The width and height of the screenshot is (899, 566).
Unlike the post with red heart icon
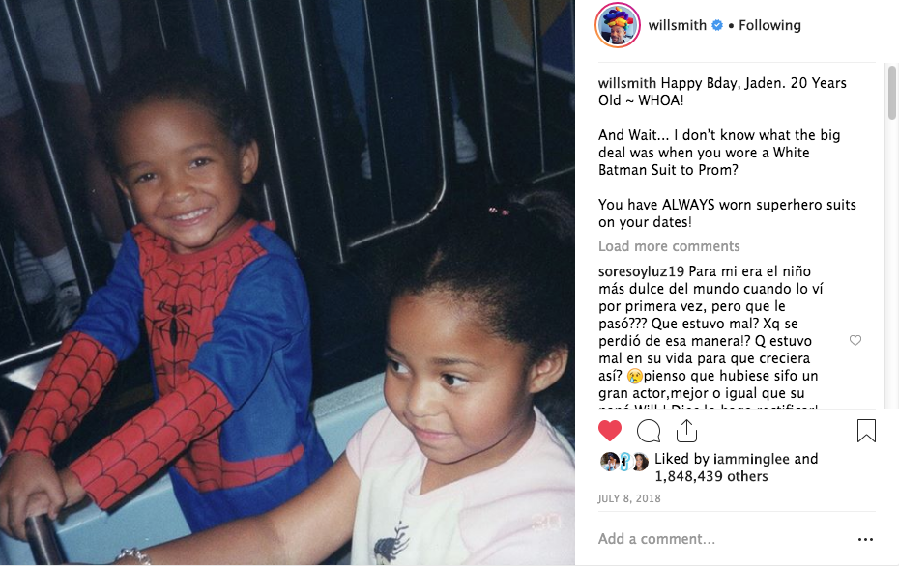click(x=609, y=431)
